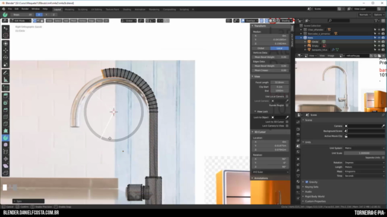Open the Vertex menu in viewport header

pos(82,20)
